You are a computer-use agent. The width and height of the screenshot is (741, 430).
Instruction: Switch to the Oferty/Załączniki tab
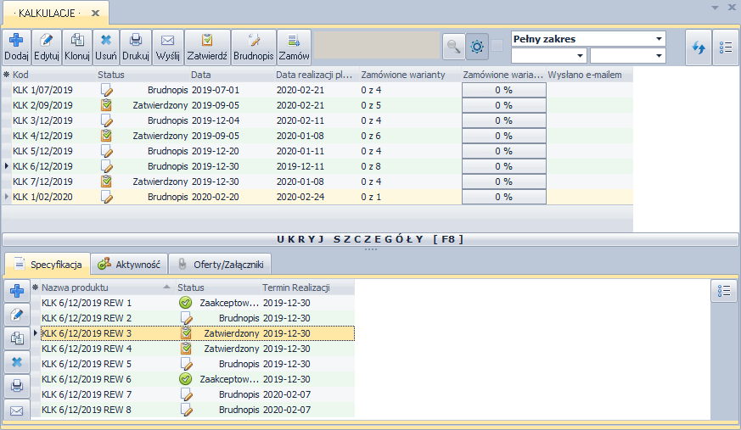coord(220,265)
